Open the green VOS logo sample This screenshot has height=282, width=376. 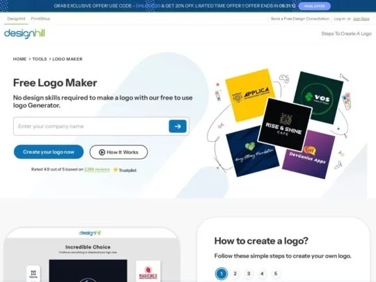(319, 97)
